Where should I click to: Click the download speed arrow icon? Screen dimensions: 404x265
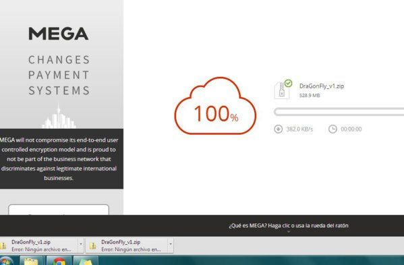pyautogui.click(x=279, y=129)
